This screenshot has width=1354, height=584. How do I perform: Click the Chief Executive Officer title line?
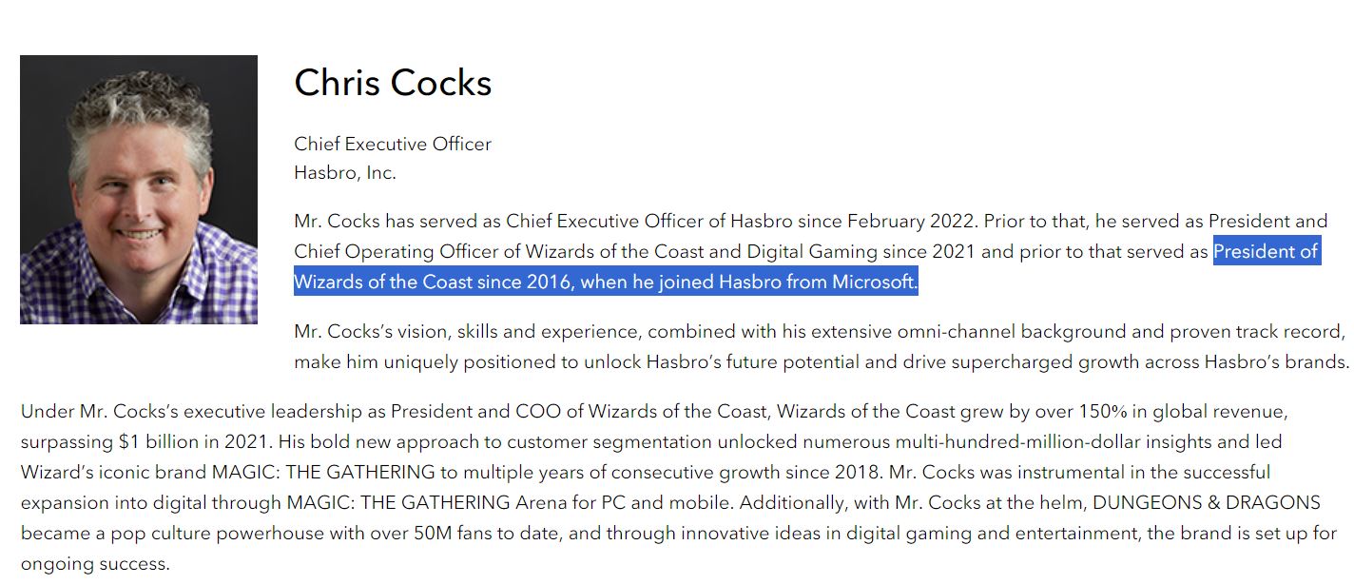coord(393,145)
